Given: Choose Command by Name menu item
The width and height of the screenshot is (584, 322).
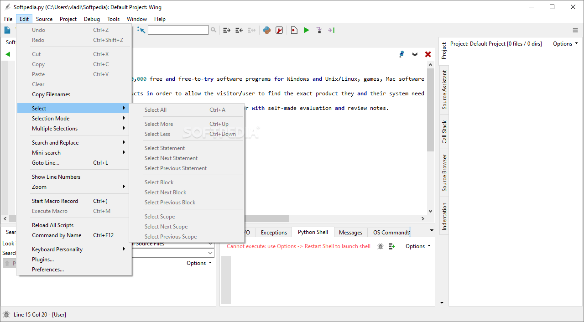Looking at the screenshot, I should tap(73, 235).
